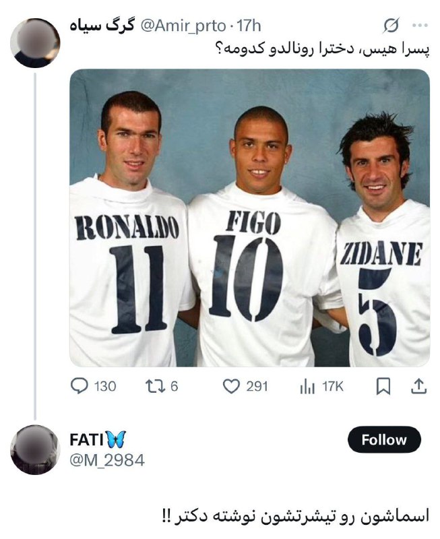
Task: Follow the FATI account
Action: (384, 440)
